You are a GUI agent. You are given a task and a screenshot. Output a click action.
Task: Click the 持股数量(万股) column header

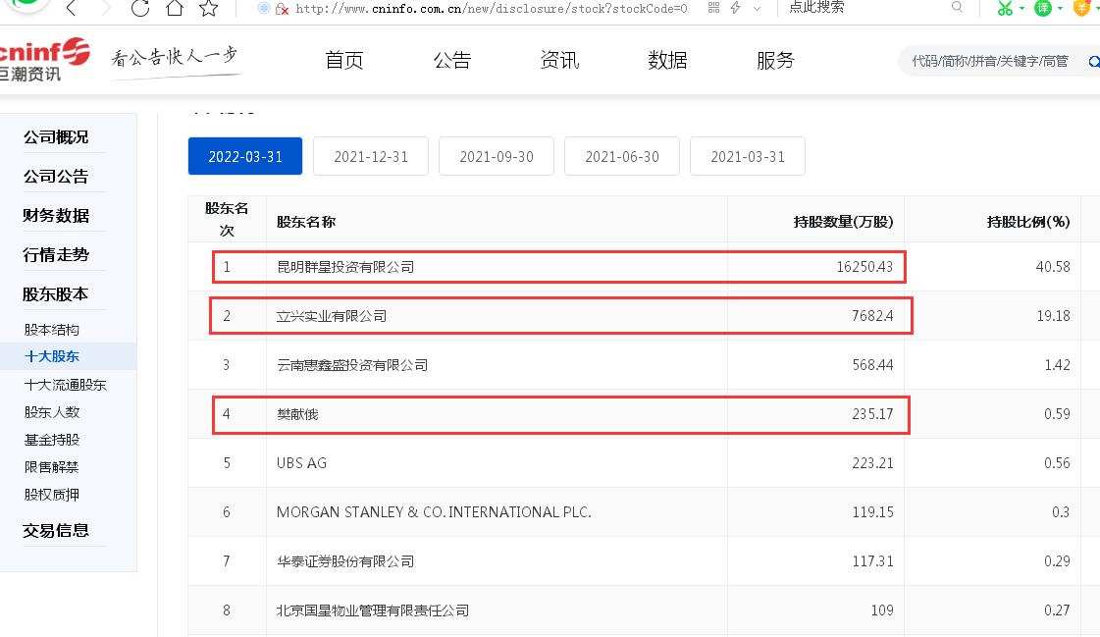[x=843, y=222]
